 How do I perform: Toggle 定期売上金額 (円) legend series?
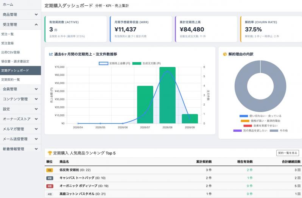[x=114, y=63]
